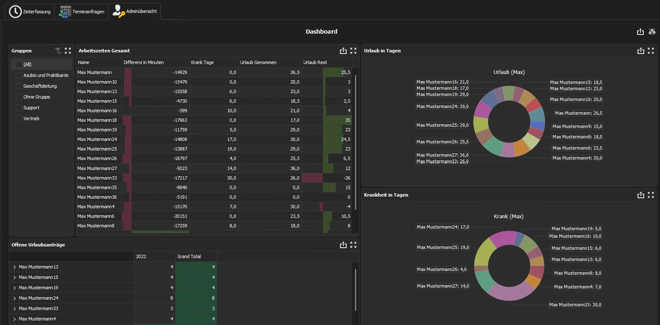Maximize the Gruppen panel
Viewport: 660px width, 325px height.
coord(68,51)
